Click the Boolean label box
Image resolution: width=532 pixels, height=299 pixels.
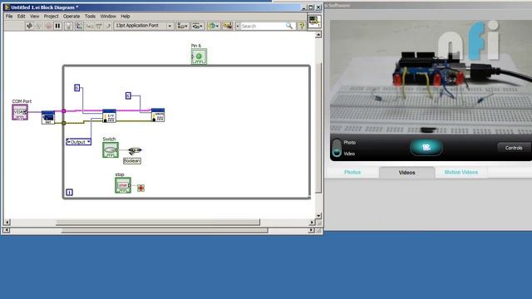coord(132,160)
